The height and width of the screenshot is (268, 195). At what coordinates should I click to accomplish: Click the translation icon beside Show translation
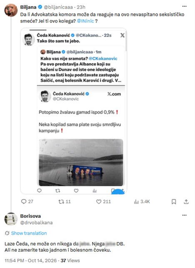pyautogui.click(x=7, y=233)
